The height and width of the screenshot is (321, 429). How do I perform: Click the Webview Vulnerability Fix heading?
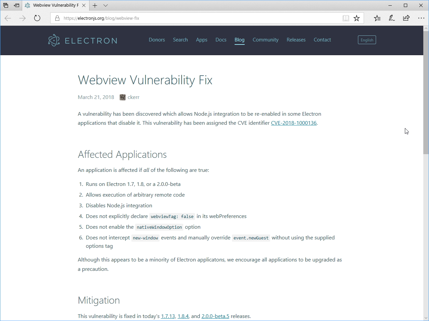pyautogui.click(x=145, y=80)
